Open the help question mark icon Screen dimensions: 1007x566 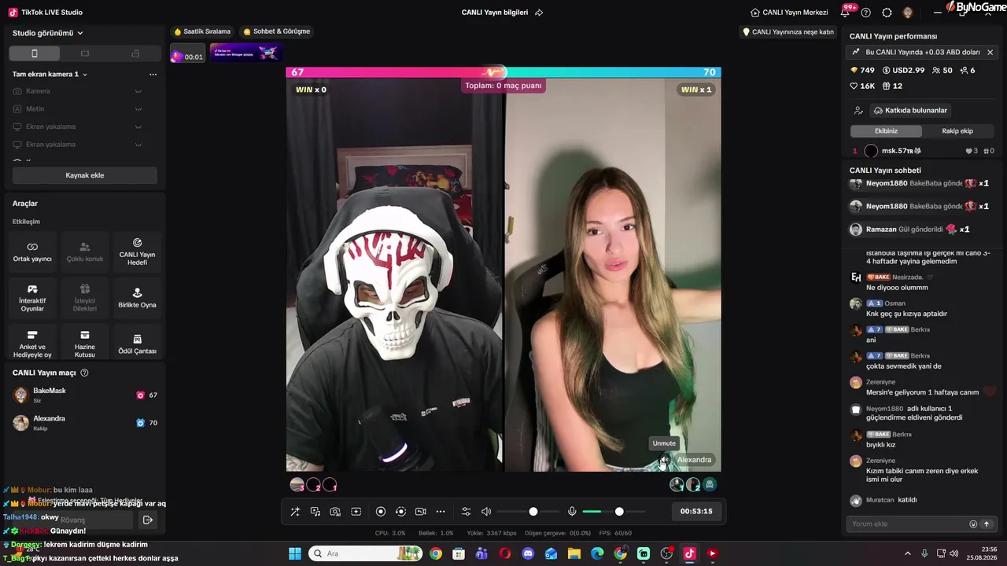(866, 13)
